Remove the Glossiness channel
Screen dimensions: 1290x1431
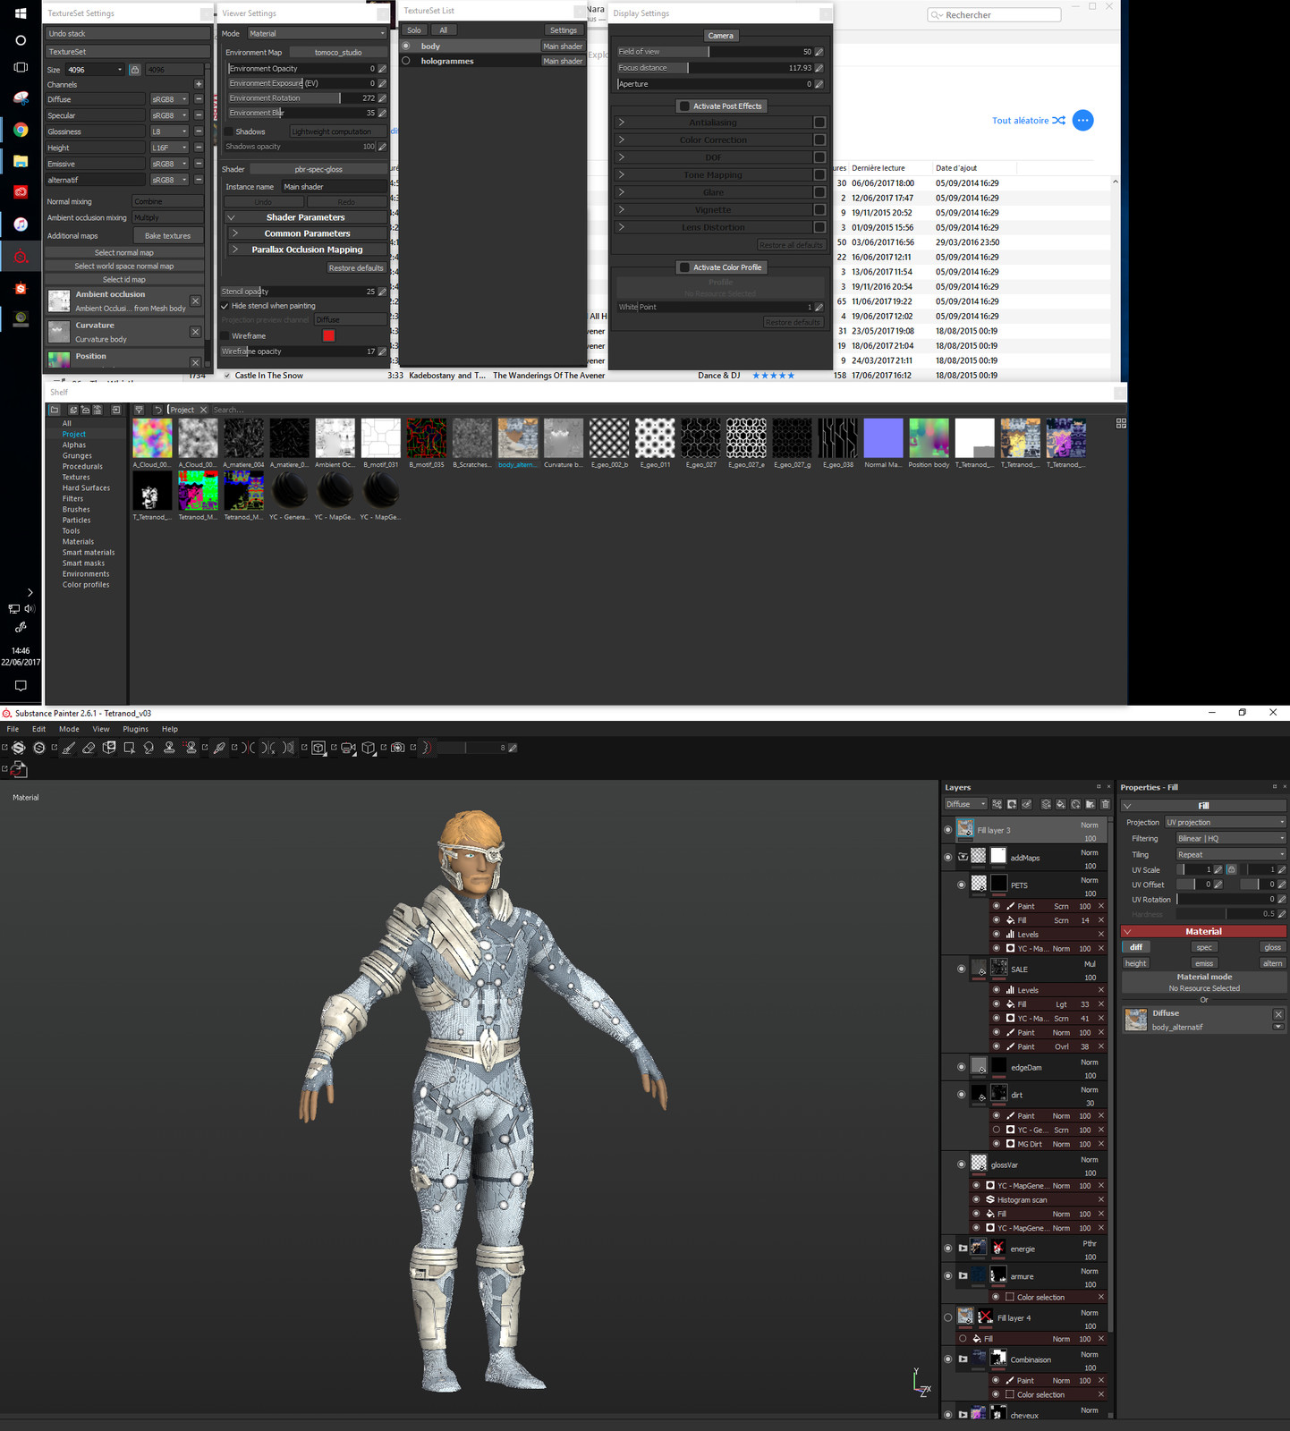[x=199, y=131]
